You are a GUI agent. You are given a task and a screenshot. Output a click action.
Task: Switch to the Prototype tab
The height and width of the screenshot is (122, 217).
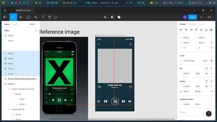point(192,24)
